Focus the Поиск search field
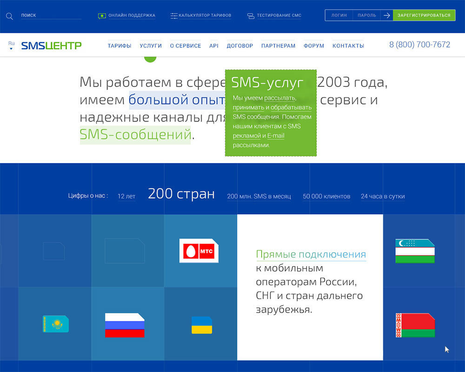Screen dimensions: 465x372 [50, 15]
